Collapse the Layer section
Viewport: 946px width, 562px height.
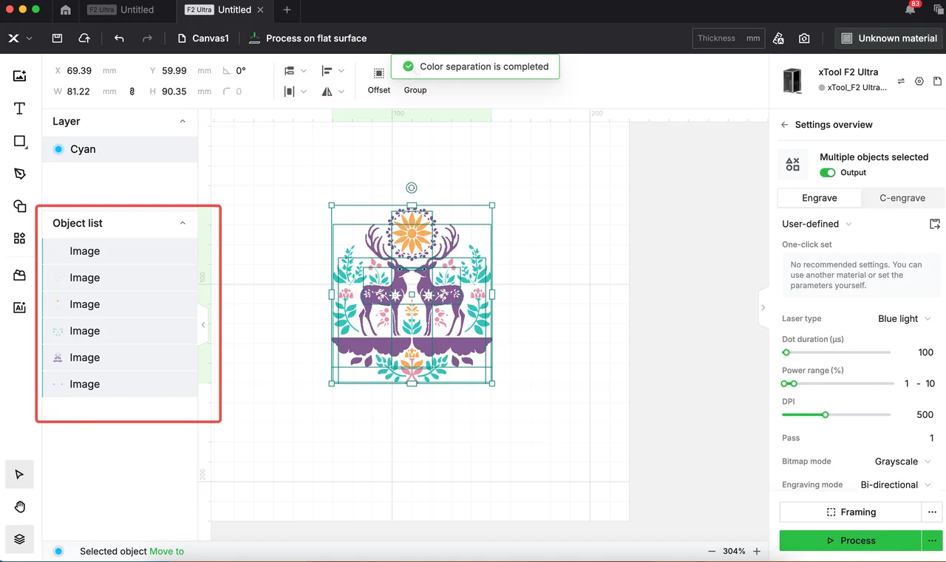[183, 121]
